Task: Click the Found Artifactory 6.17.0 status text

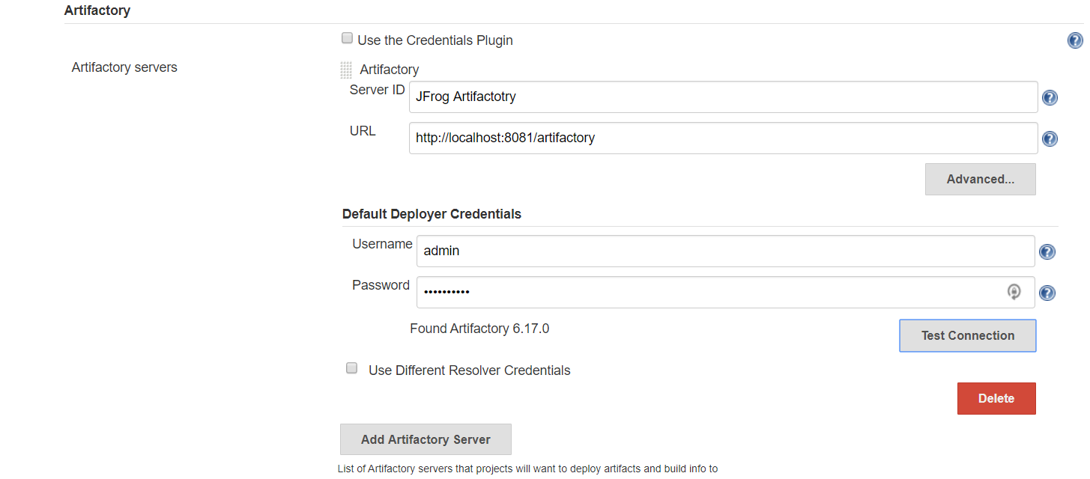Action: (x=479, y=329)
